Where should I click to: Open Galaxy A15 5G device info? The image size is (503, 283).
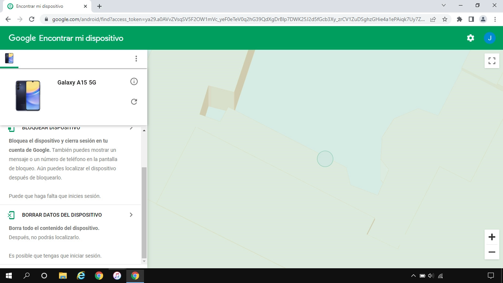point(134,81)
